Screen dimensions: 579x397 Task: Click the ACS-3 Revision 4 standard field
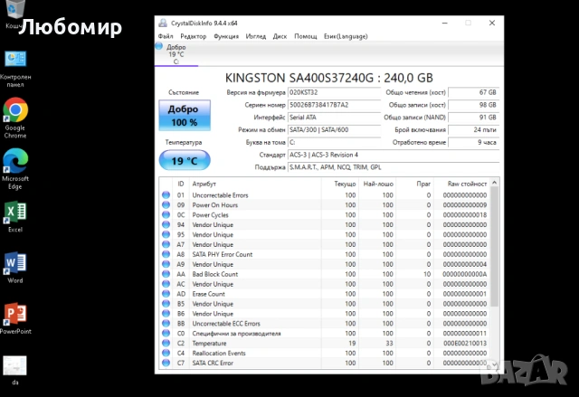(394, 155)
